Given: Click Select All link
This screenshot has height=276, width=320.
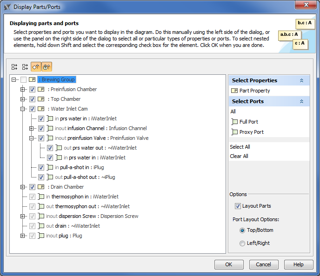Looking at the screenshot, I should pyautogui.click(x=240, y=147).
